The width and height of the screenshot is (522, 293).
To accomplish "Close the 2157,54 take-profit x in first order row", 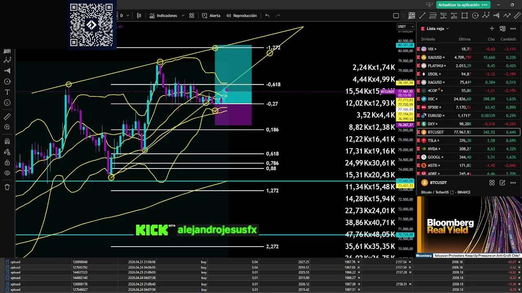I will (x=409, y=262).
